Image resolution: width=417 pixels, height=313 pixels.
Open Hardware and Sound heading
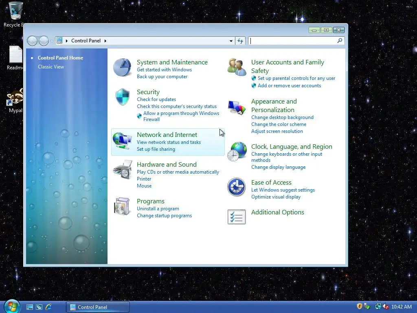tap(167, 165)
